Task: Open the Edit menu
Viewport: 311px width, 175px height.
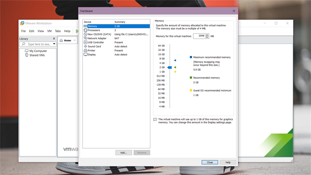Action: click(x=31, y=31)
